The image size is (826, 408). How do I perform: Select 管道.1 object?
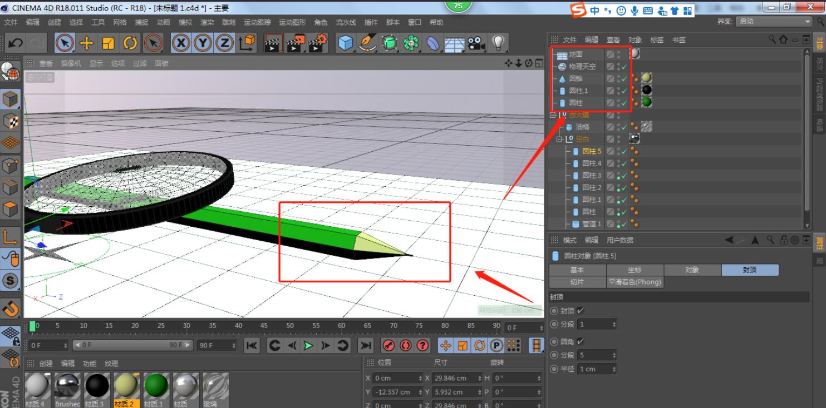(x=592, y=224)
